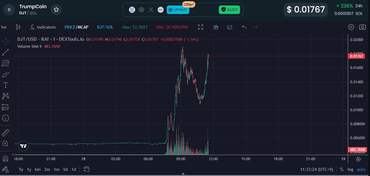
Task: Set chart range to 1y
Action: coord(29,169)
